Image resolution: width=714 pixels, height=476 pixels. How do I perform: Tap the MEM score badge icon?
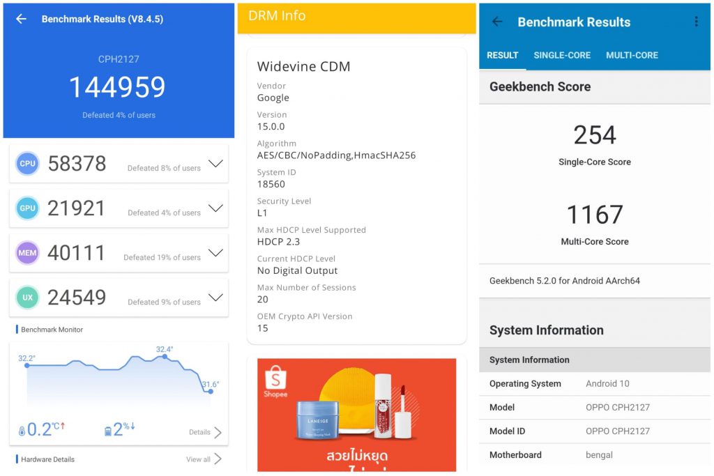pyautogui.click(x=27, y=252)
